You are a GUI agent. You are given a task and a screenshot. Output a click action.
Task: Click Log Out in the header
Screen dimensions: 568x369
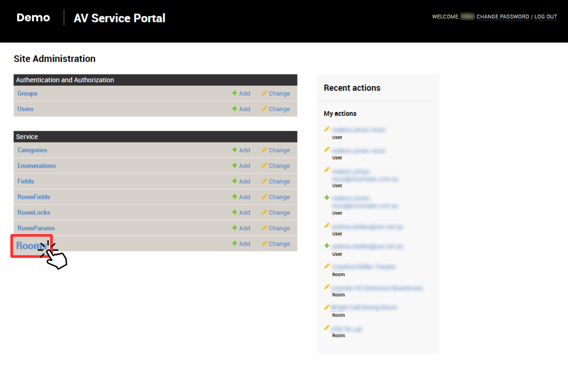546,16
